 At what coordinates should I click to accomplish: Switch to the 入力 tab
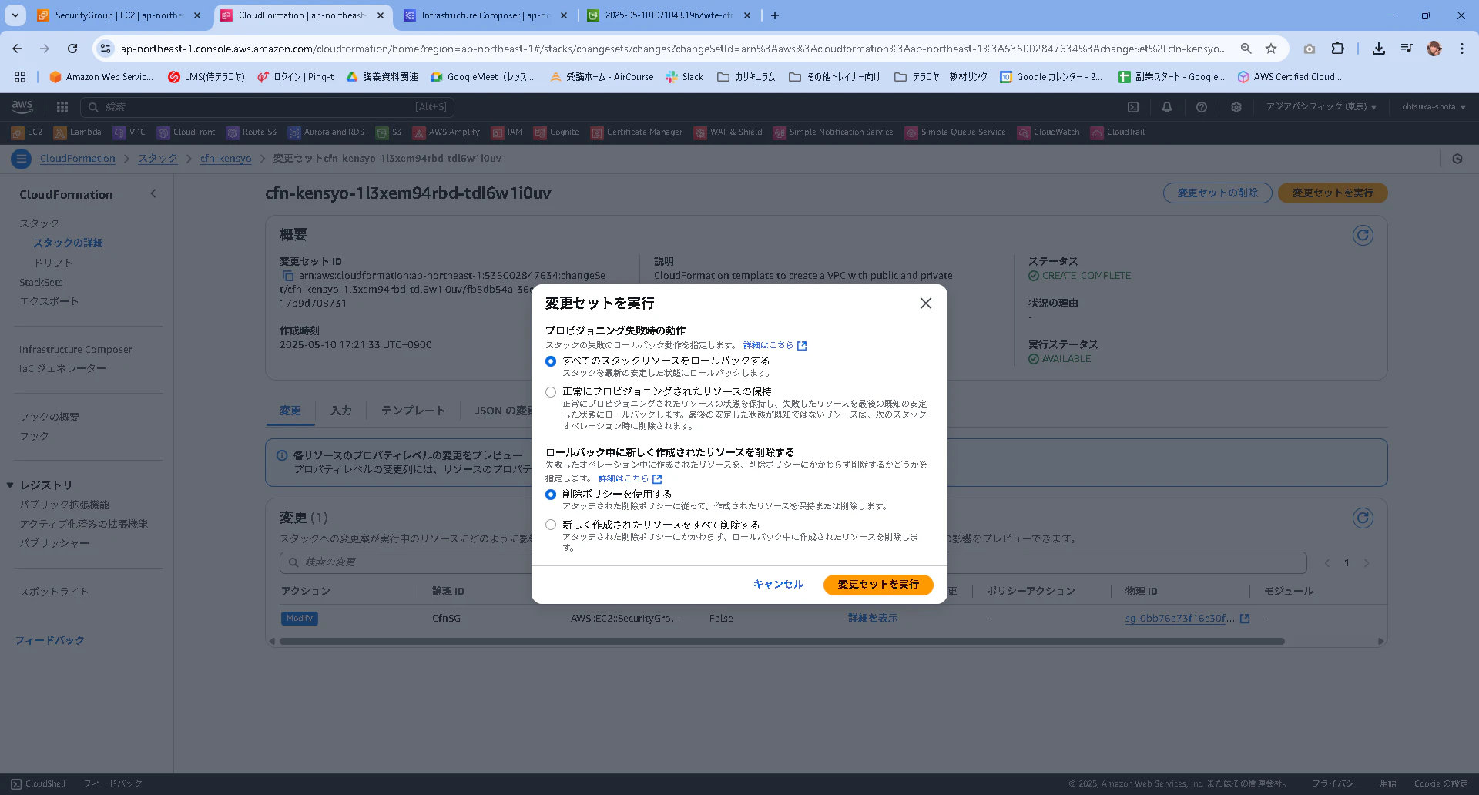(341, 411)
